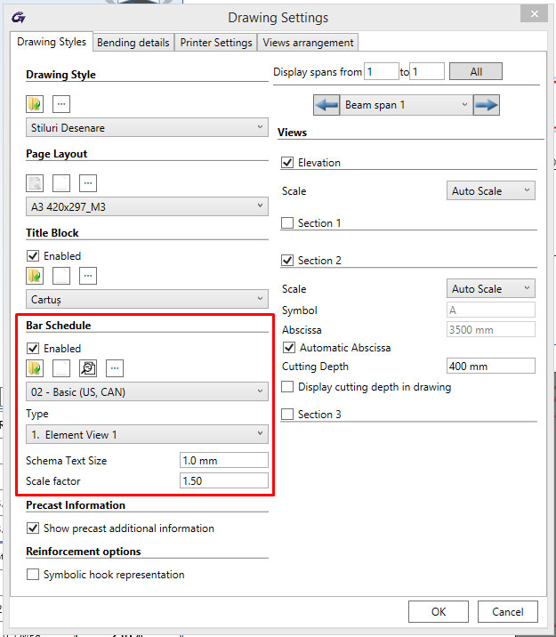556x637 pixels.
Task: Uncheck Automatic Abscissa option
Action: coord(289,348)
